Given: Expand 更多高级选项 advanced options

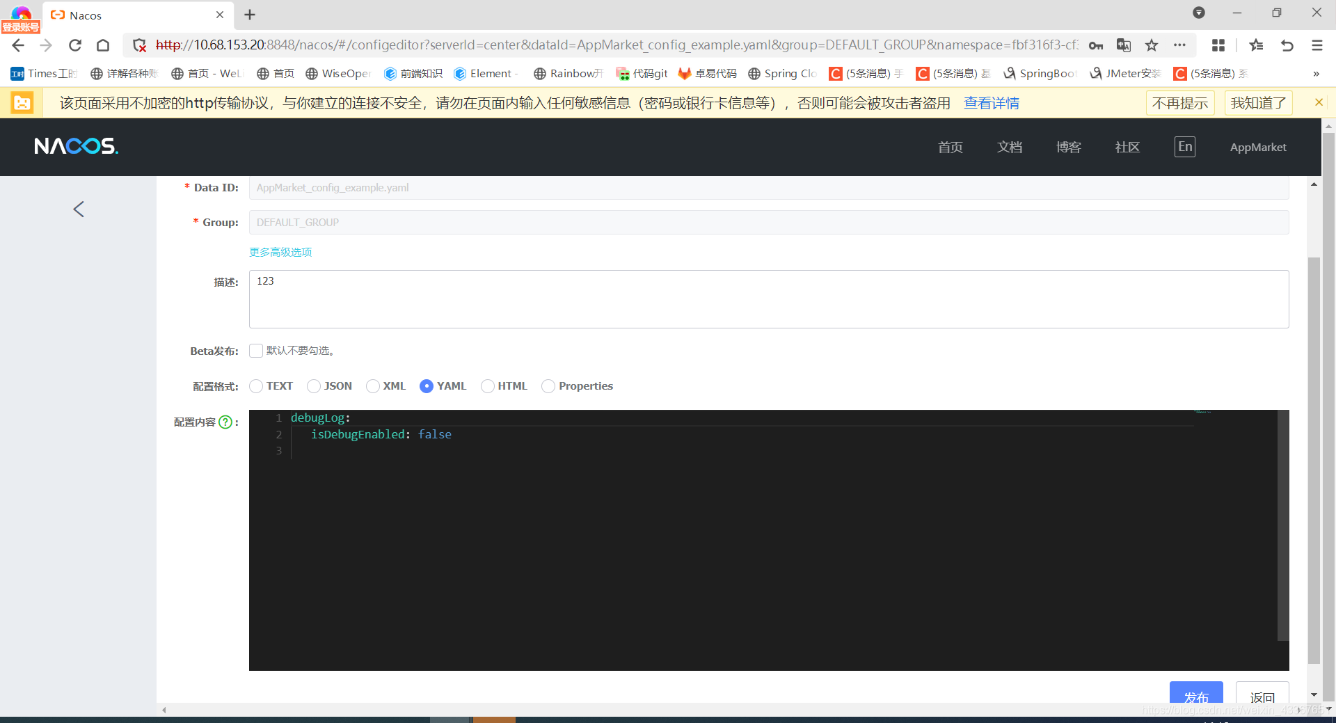Looking at the screenshot, I should pos(280,252).
